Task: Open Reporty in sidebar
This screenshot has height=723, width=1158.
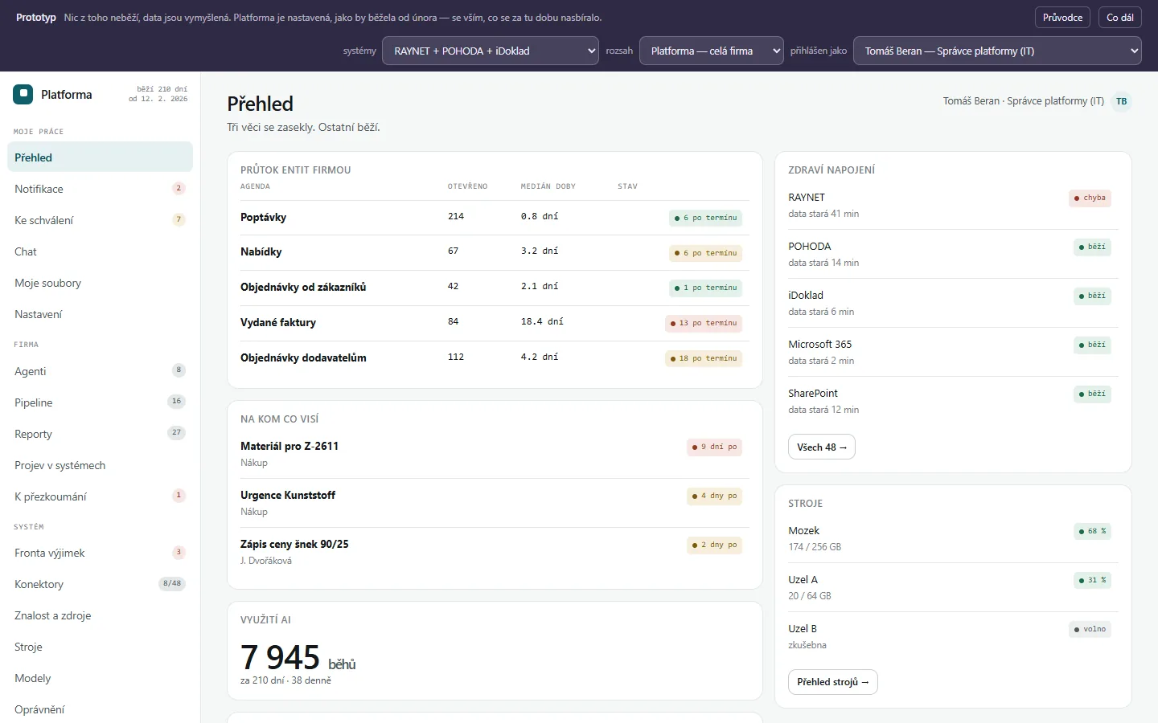Action: [100, 434]
